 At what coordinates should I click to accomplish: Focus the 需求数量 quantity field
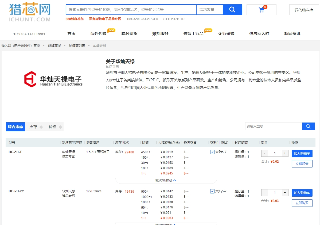pos(210,10)
